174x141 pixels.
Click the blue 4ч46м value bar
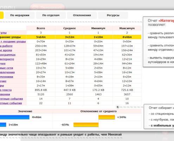(x=15, y=117)
